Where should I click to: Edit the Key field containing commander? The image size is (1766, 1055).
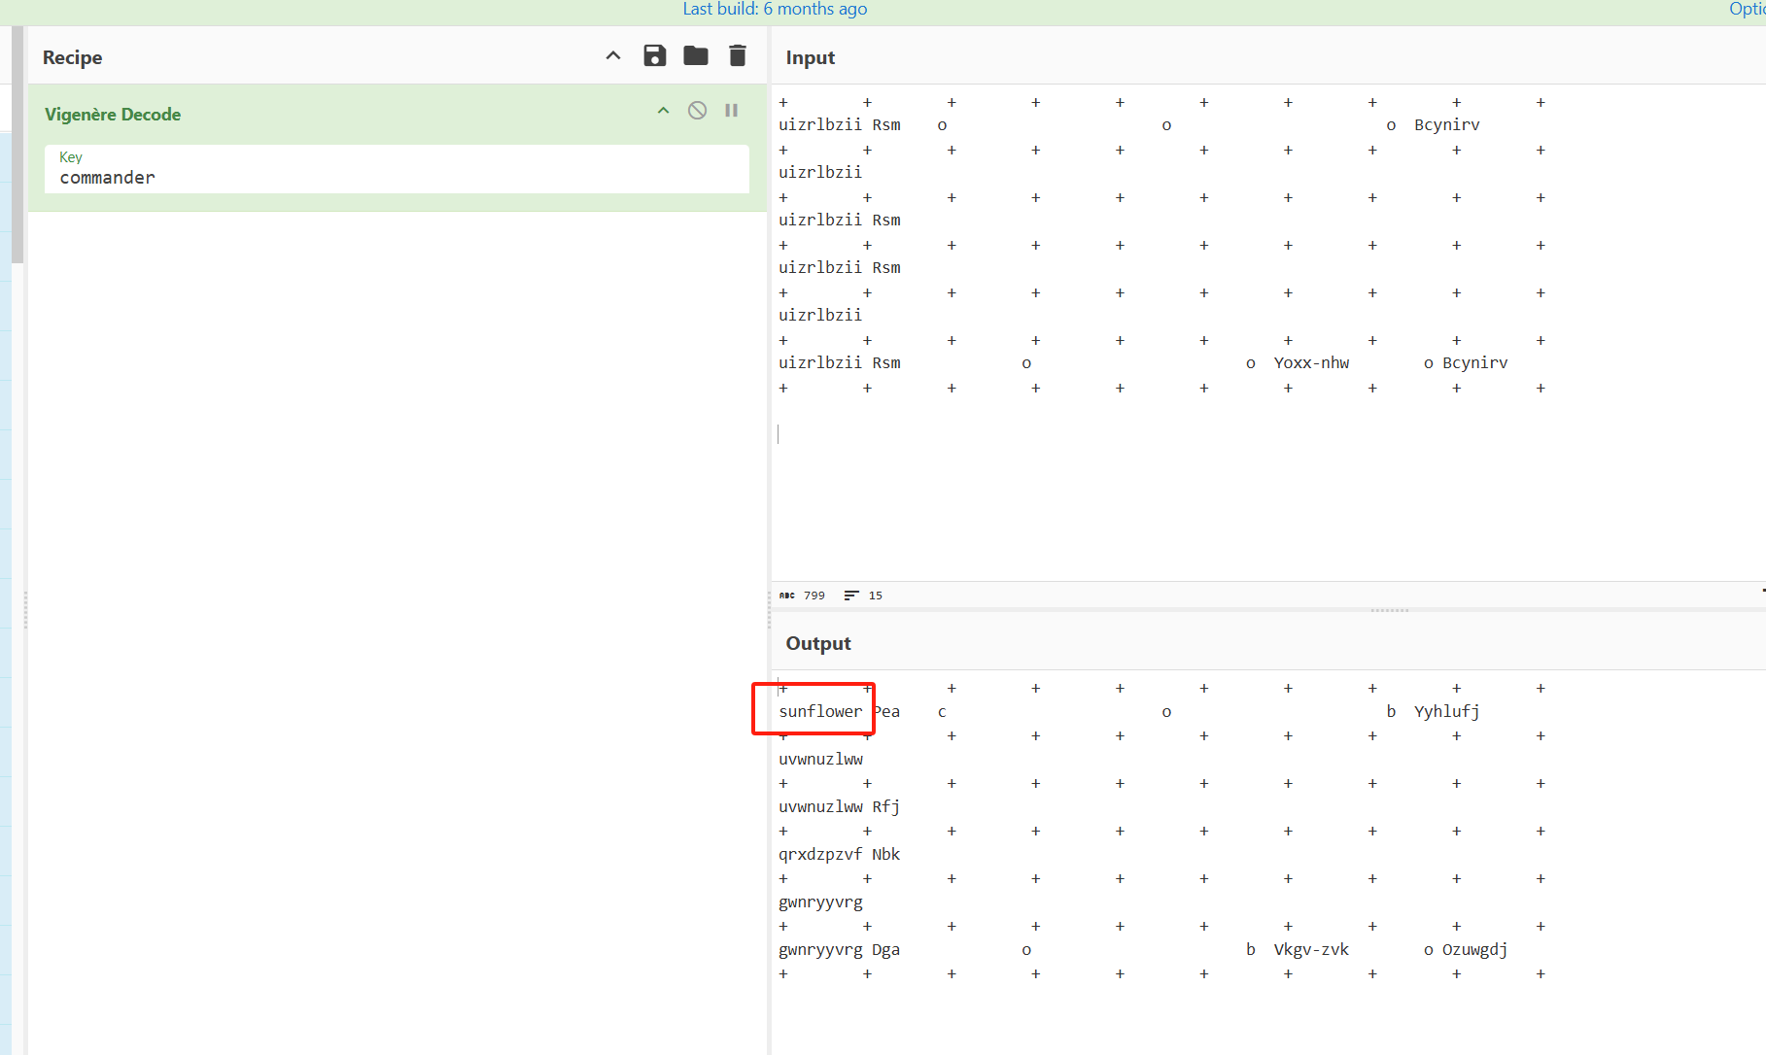click(x=397, y=169)
